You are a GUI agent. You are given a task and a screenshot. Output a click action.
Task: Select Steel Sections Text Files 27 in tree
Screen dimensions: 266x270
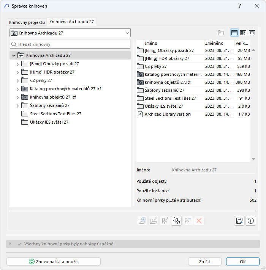coord(55,114)
